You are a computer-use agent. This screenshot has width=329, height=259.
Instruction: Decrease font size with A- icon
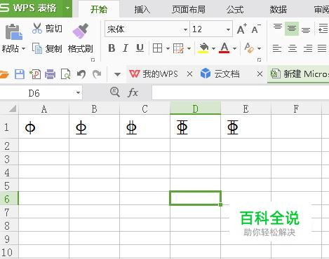(x=256, y=29)
